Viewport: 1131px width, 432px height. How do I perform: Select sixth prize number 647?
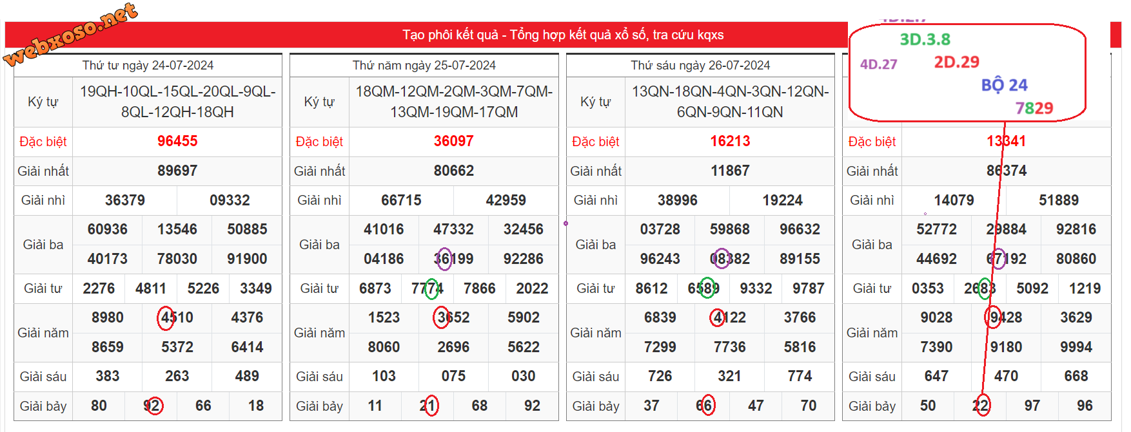936,376
